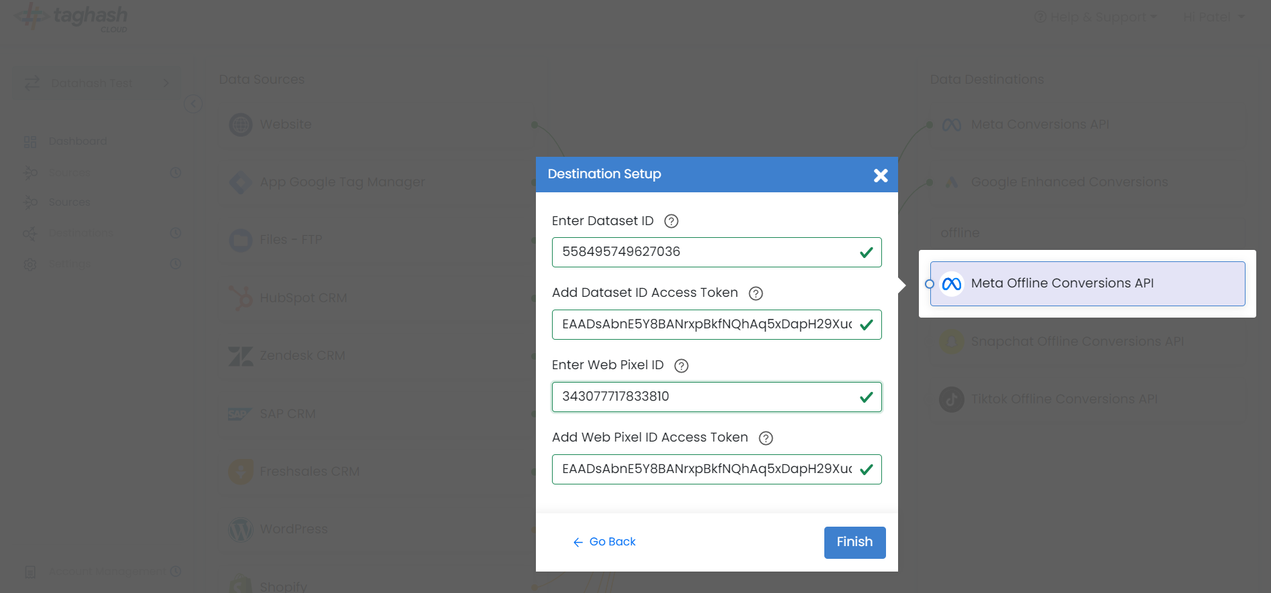Click the Dashboard grid icon
This screenshot has width=1271, height=593.
pyautogui.click(x=30, y=141)
